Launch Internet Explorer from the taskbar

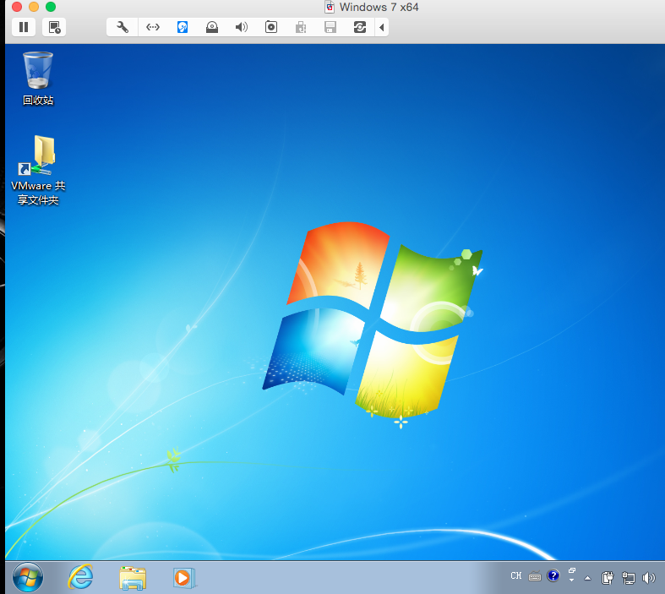pyautogui.click(x=80, y=577)
